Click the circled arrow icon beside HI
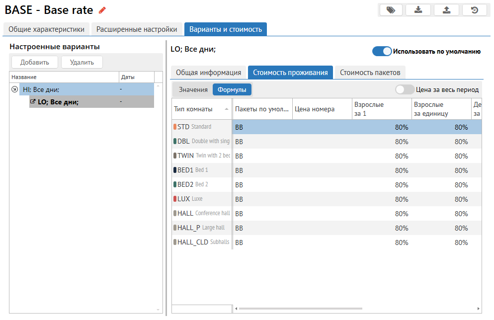Screen dimensions: 494x320 point(14,89)
